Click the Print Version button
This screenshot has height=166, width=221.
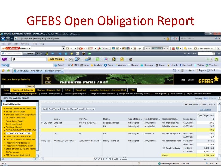(x=55, y=109)
